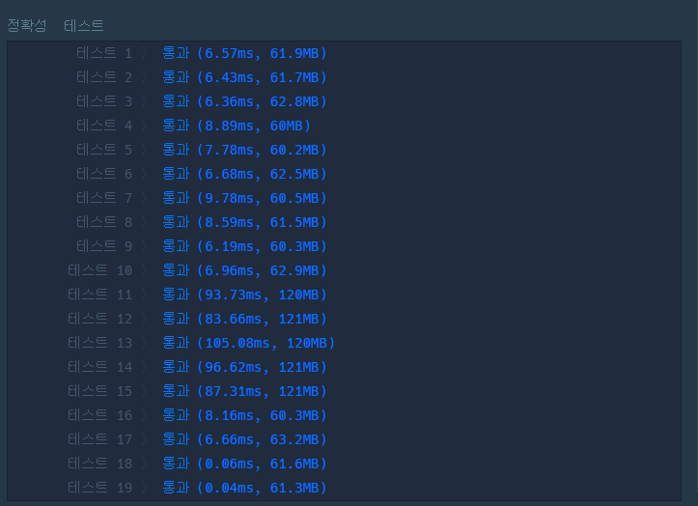Click the result 통과 (6.57ms, 61.9MB)

244,53
